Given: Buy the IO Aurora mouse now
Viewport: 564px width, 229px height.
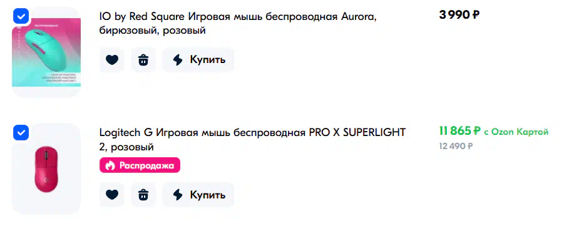Looking at the screenshot, I should [x=198, y=60].
